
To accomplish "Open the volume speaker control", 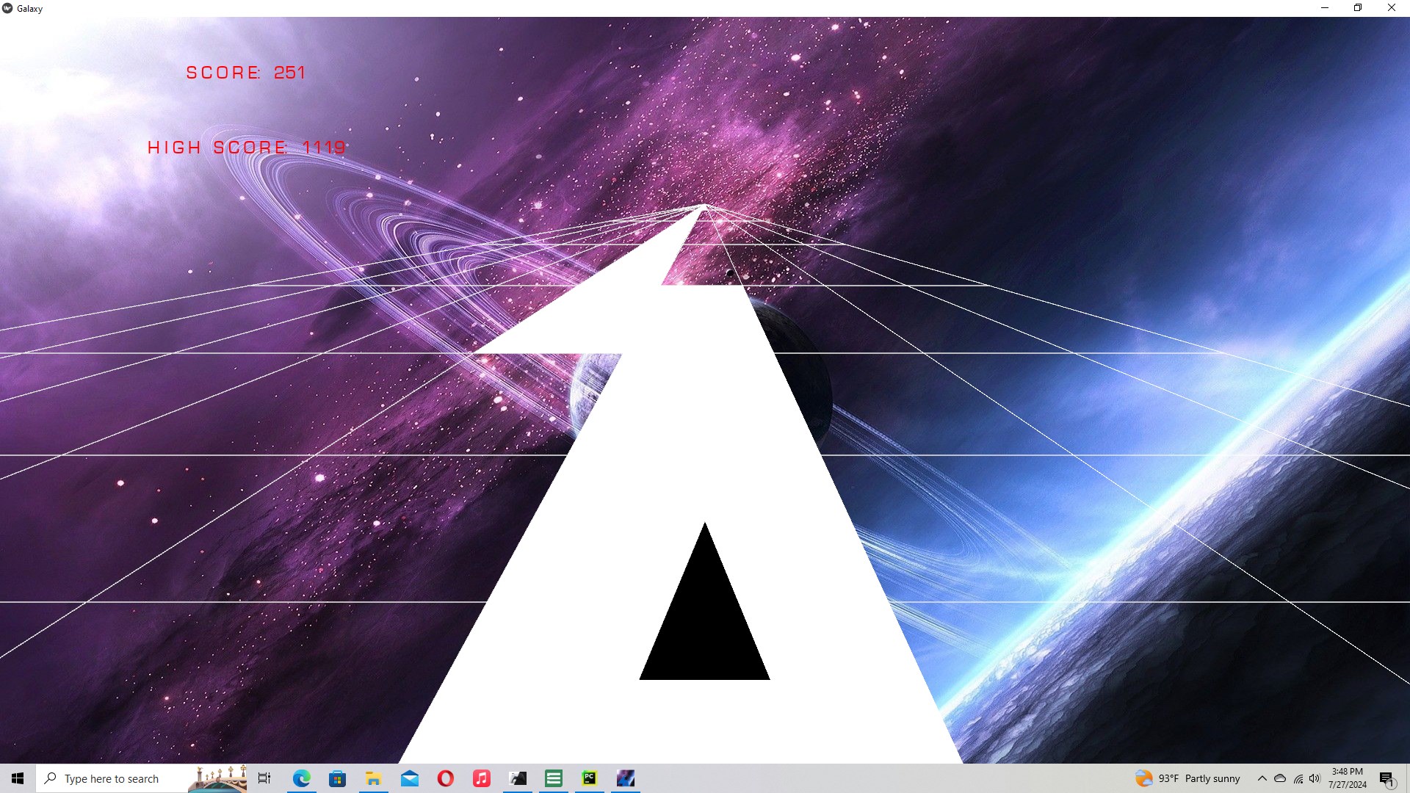I will [x=1315, y=778].
